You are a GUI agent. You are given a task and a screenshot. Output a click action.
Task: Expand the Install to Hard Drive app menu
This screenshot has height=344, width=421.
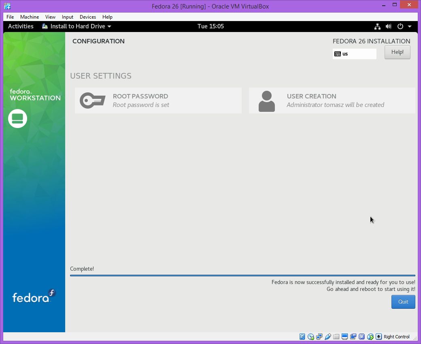(77, 26)
